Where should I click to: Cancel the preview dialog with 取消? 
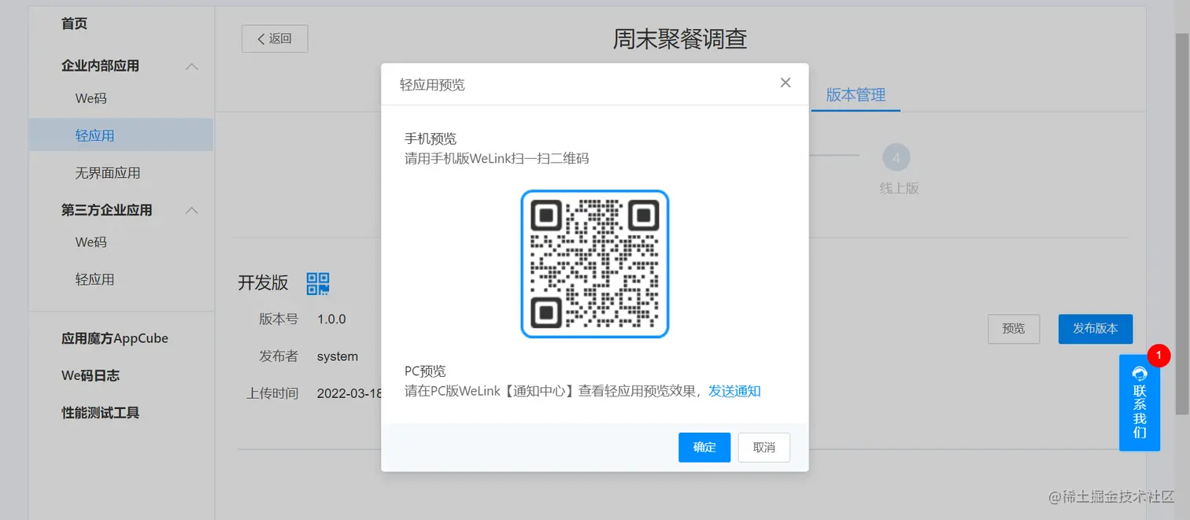coord(763,447)
